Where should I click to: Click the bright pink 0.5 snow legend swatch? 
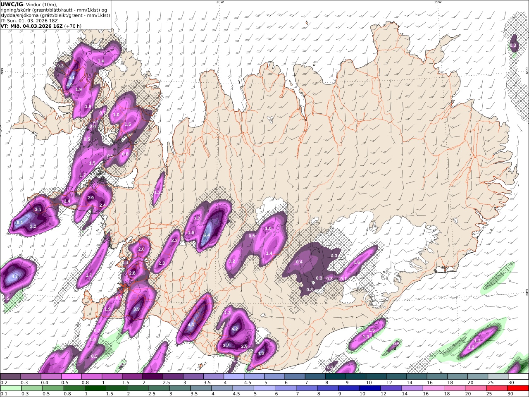71,376
